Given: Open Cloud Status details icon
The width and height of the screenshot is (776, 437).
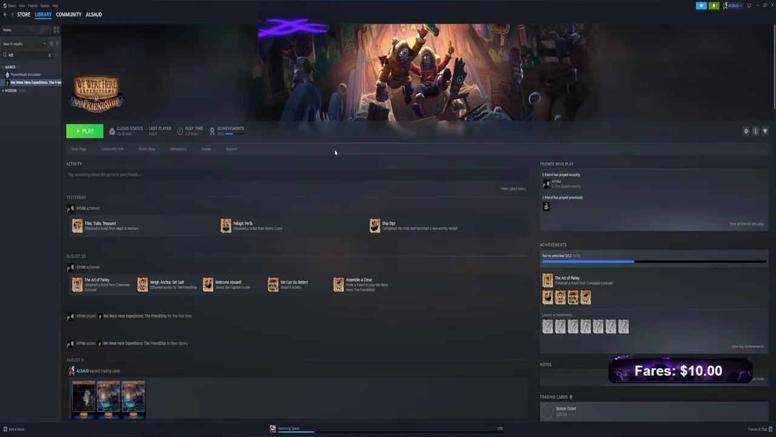Looking at the screenshot, I should click(x=112, y=131).
